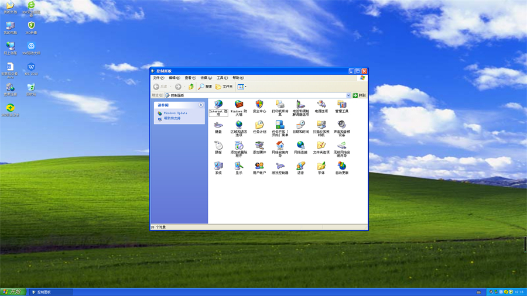Viewport: 527px width, 296px height.
Task: Open the Automatic Updates icon
Action: point(342,168)
